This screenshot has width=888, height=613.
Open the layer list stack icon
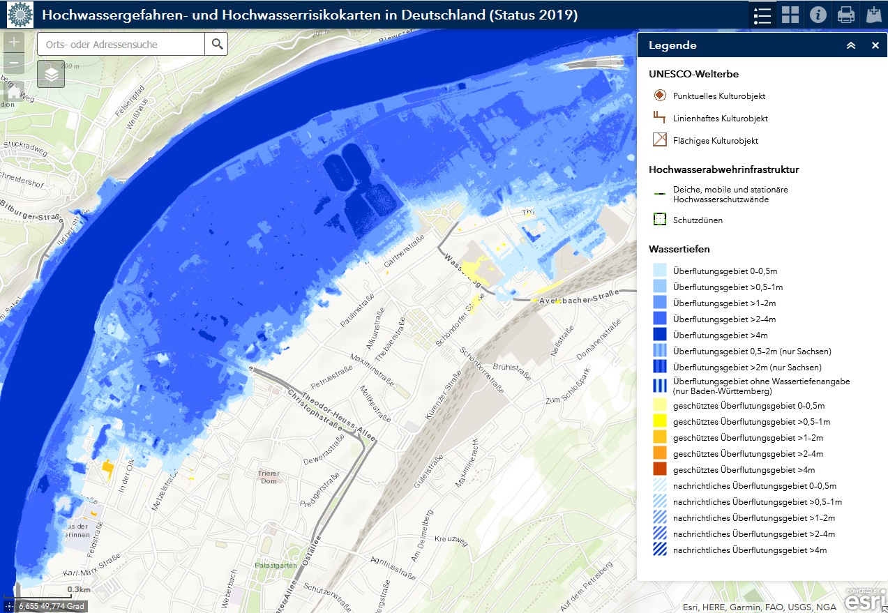(51, 74)
